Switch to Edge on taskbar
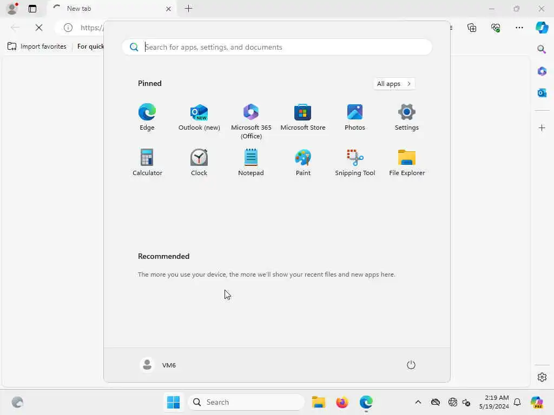Viewport: 554px width, 415px height. coord(366,402)
